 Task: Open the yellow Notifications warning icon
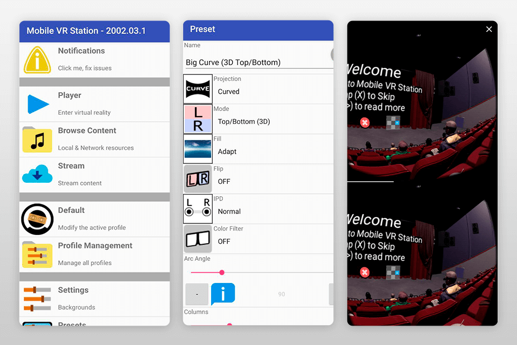(37, 60)
